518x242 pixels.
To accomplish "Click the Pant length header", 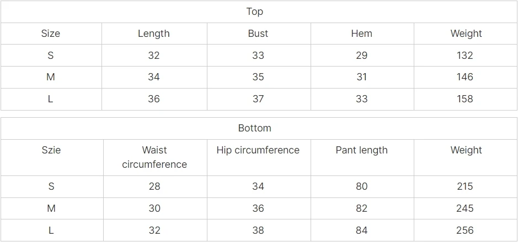I will 362,157.
